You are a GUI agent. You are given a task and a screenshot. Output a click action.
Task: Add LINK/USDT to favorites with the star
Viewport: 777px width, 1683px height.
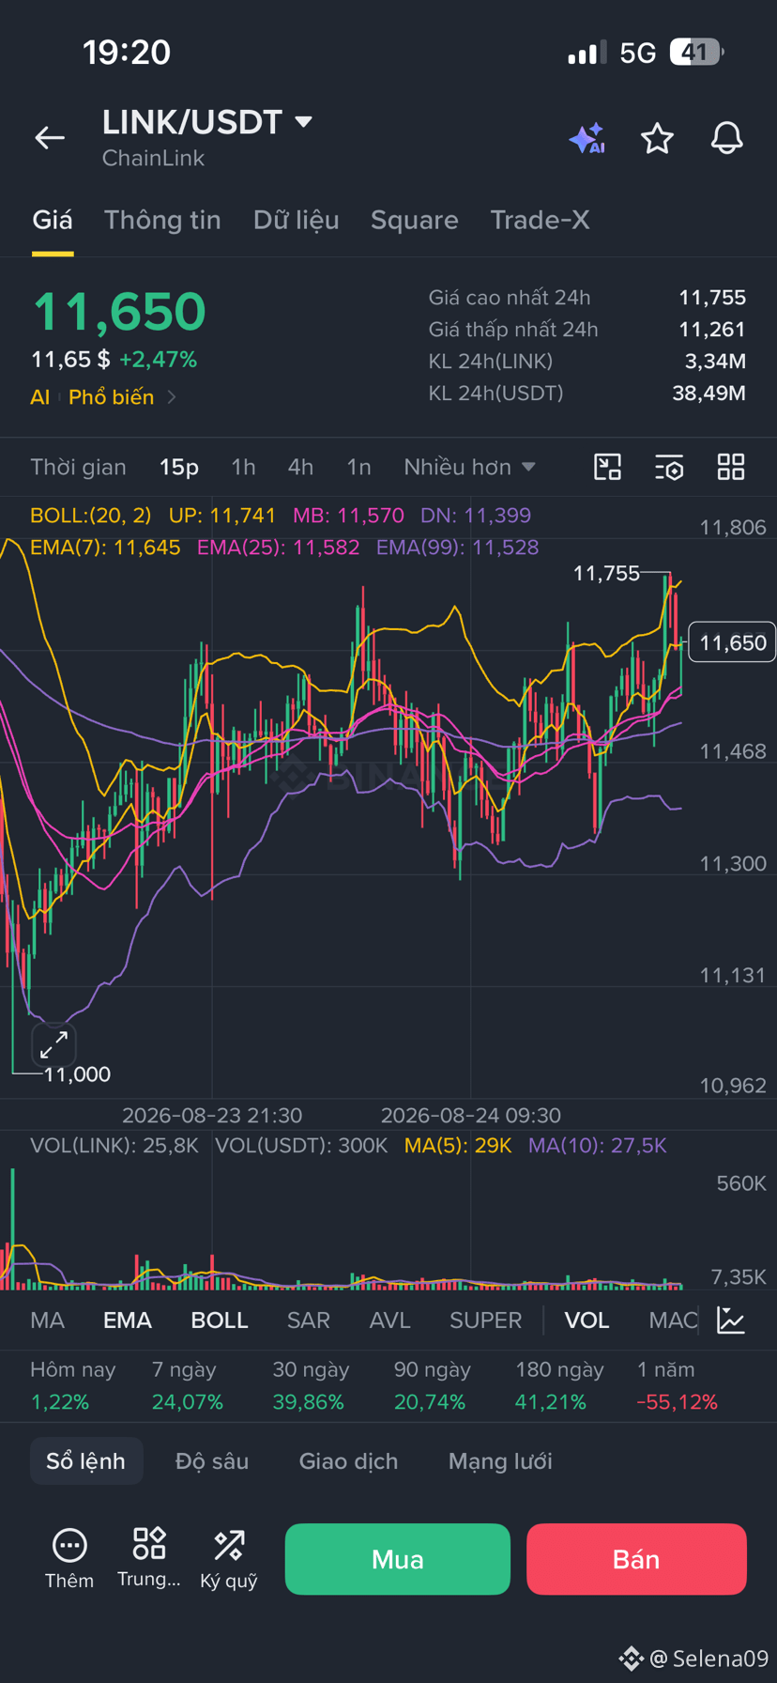657,139
